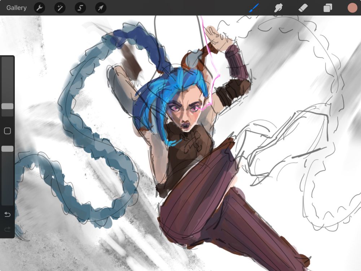This screenshot has width=361, height=271.
Task: Activate the Selection tool
Action: click(x=80, y=8)
